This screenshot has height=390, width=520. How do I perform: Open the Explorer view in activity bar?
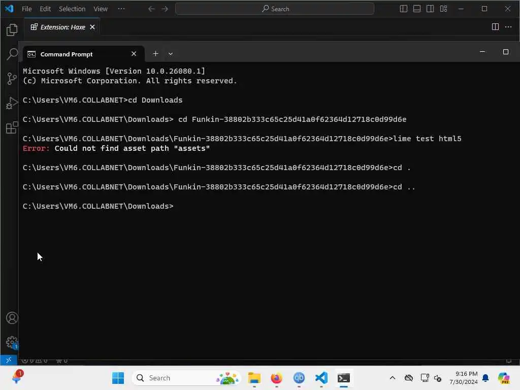click(12, 30)
